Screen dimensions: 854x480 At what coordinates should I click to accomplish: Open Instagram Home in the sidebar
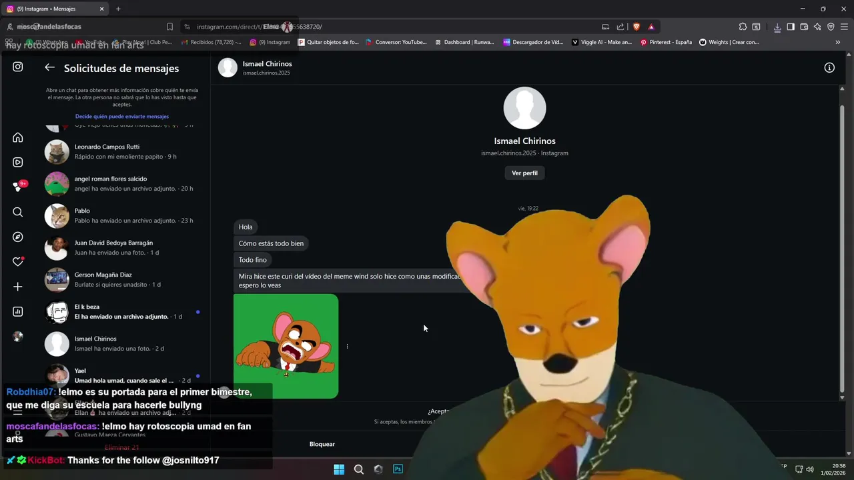(x=18, y=137)
